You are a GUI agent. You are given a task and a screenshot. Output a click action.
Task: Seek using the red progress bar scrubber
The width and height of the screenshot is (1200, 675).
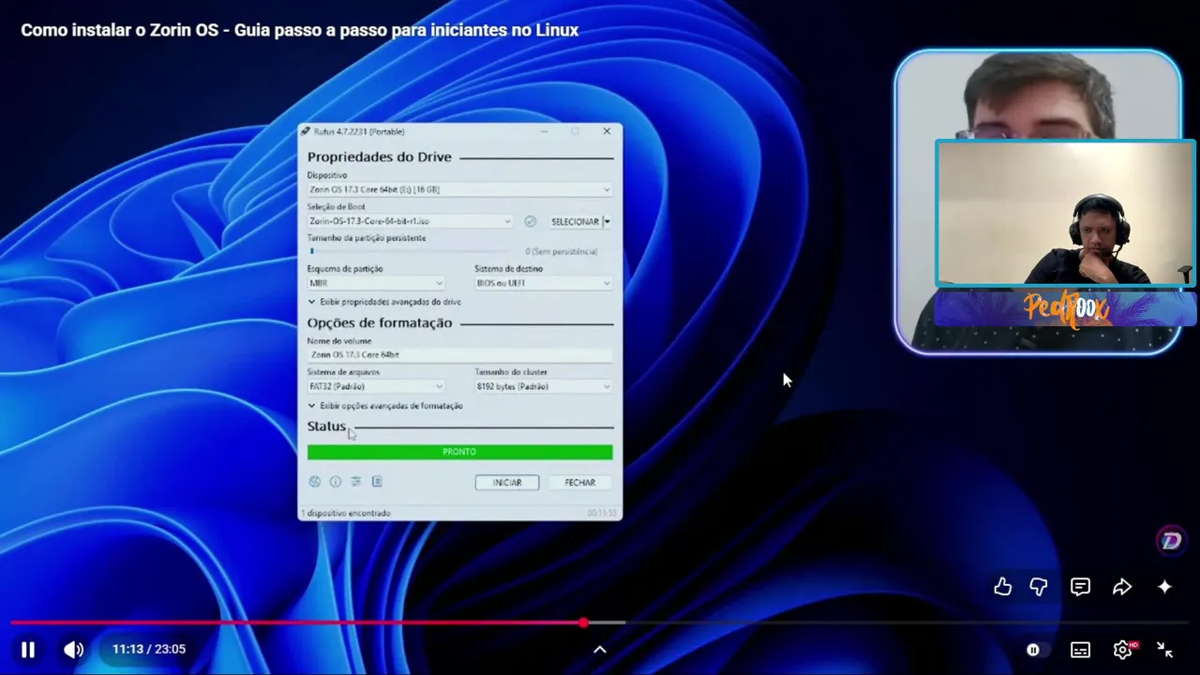(583, 622)
